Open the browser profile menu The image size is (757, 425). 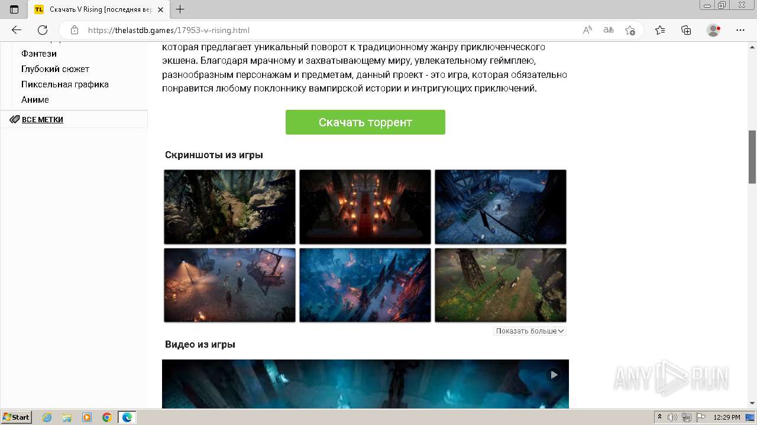coord(714,30)
